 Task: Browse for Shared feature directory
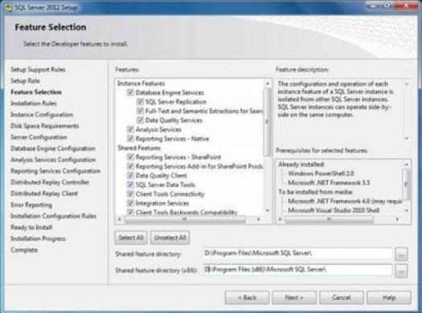tap(401, 254)
